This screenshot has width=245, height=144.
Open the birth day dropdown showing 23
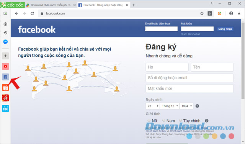tap(153, 106)
